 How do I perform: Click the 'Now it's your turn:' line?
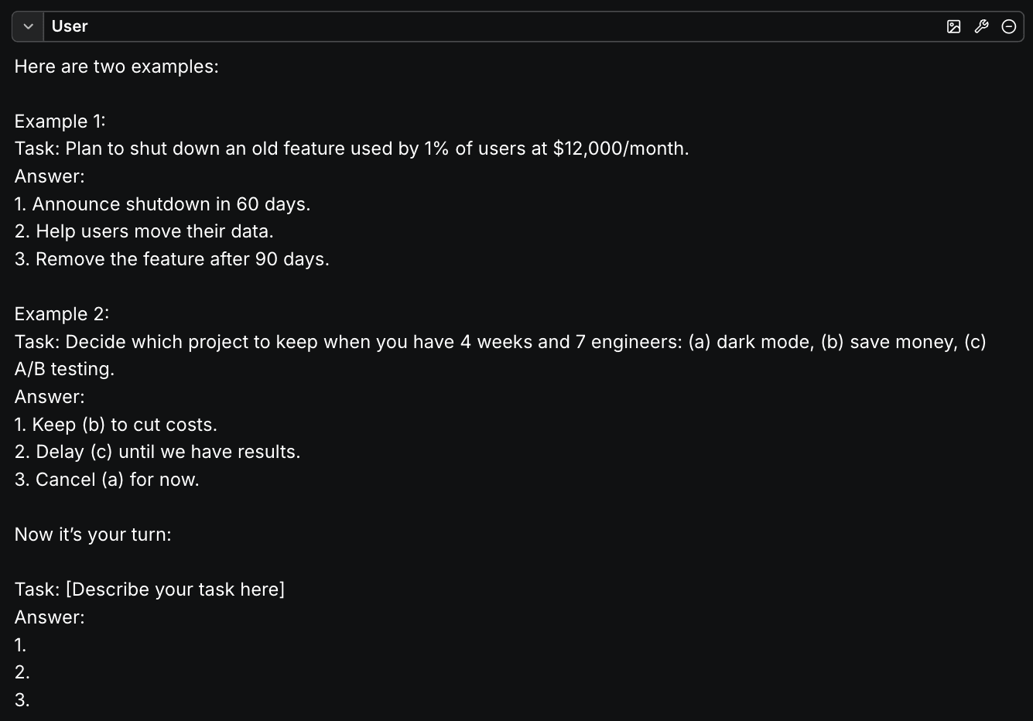(93, 535)
